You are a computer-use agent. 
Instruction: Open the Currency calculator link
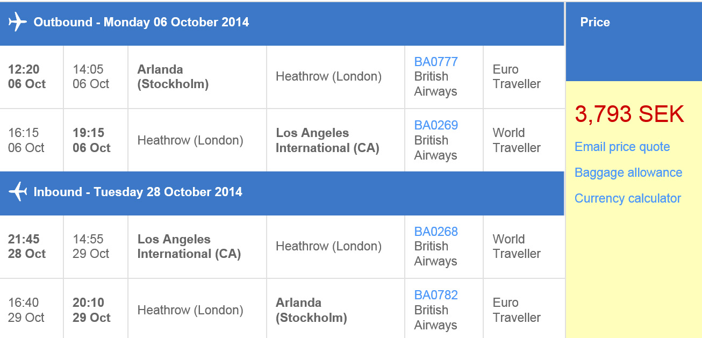(627, 198)
